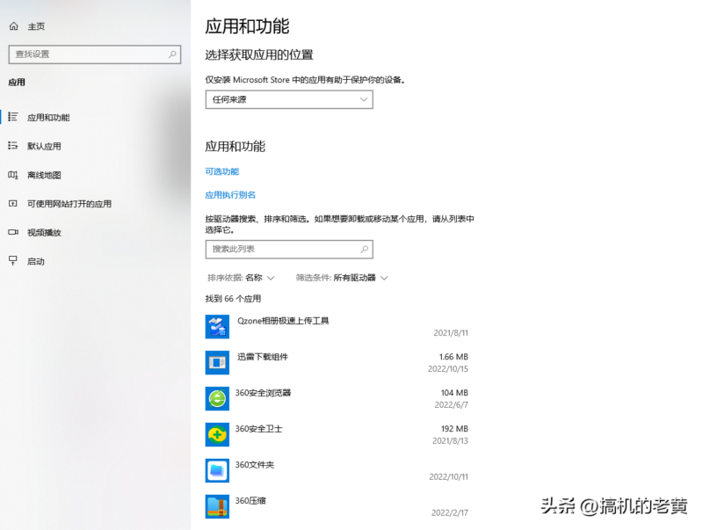Click the 360安全卫士 app icon

[216, 434]
